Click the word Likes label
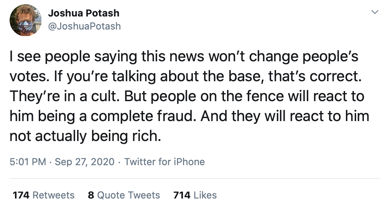 pos(205,195)
